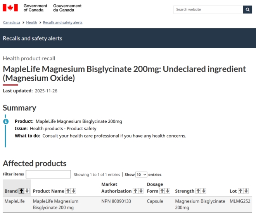
Task: Sort Product Name ascending arrow
Action: coord(68,191)
